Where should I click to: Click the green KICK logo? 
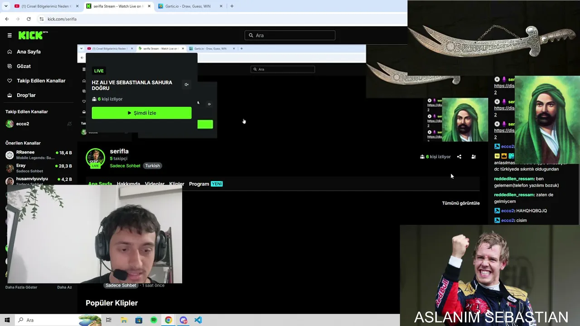(x=33, y=35)
